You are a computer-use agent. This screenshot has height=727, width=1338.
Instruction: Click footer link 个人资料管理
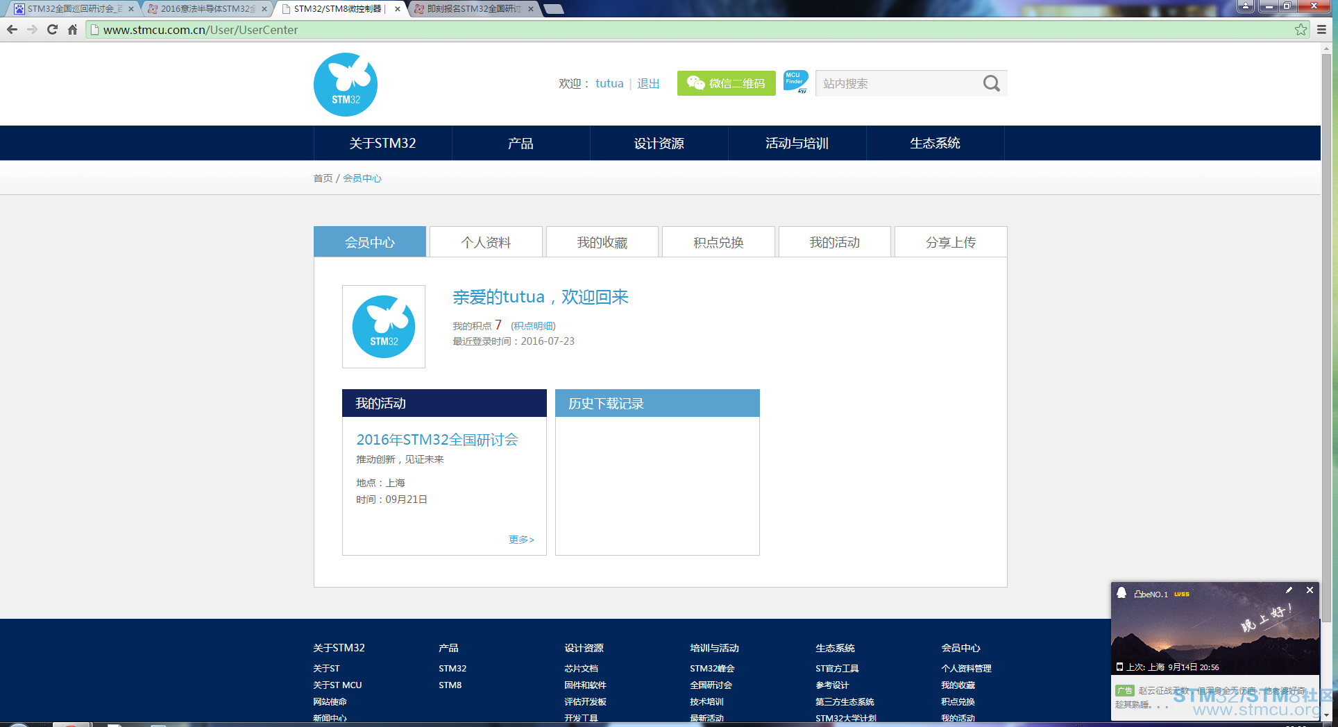[x=966, y=668]
